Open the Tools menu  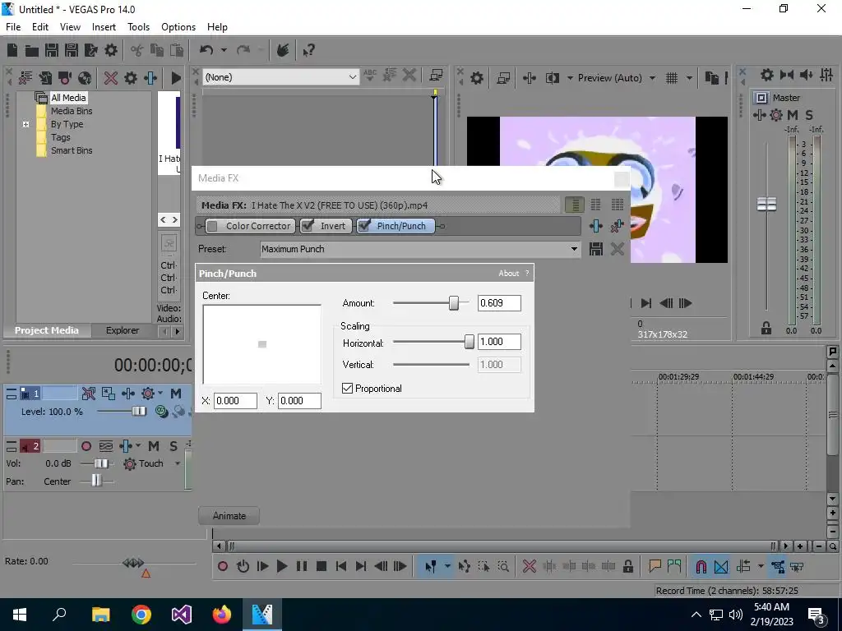point(138,27)
